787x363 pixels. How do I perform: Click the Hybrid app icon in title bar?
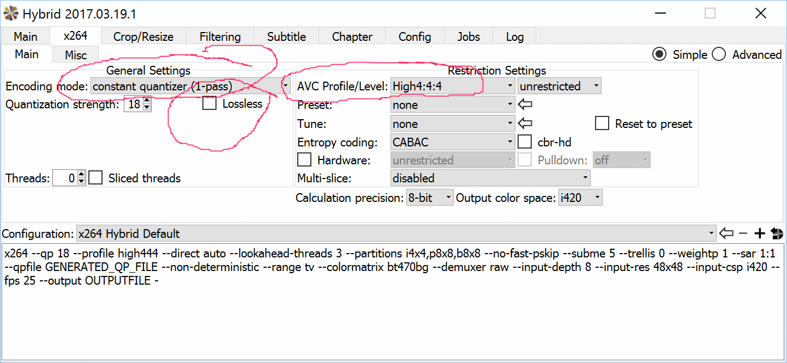[10, 13]
